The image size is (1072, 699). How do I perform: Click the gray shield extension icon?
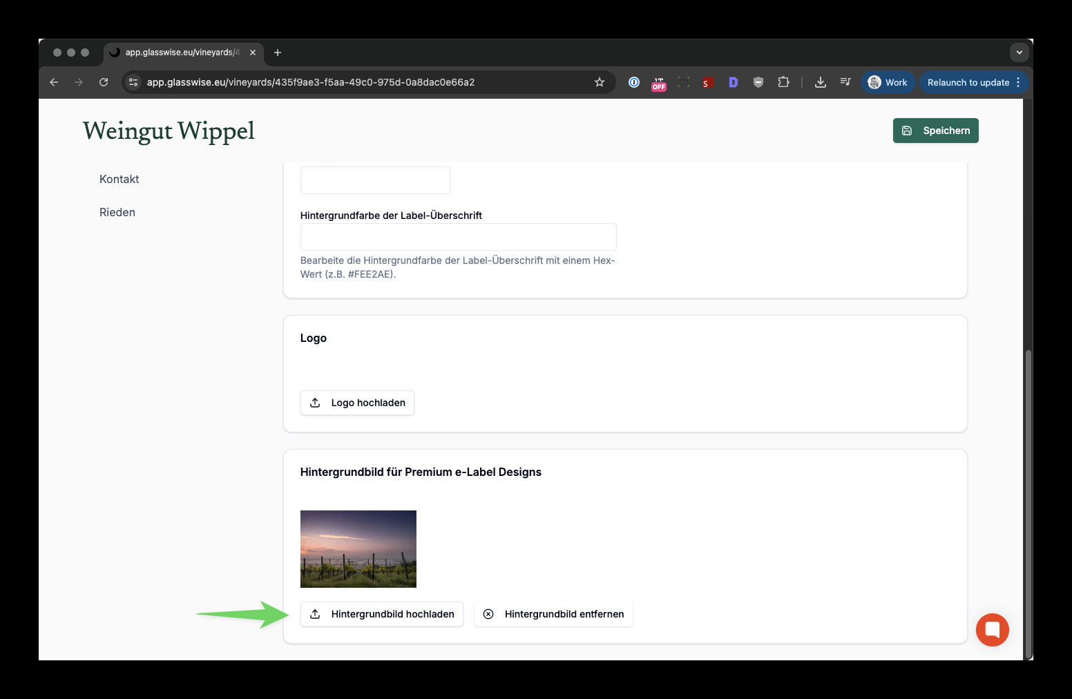(x=758, y=82)
